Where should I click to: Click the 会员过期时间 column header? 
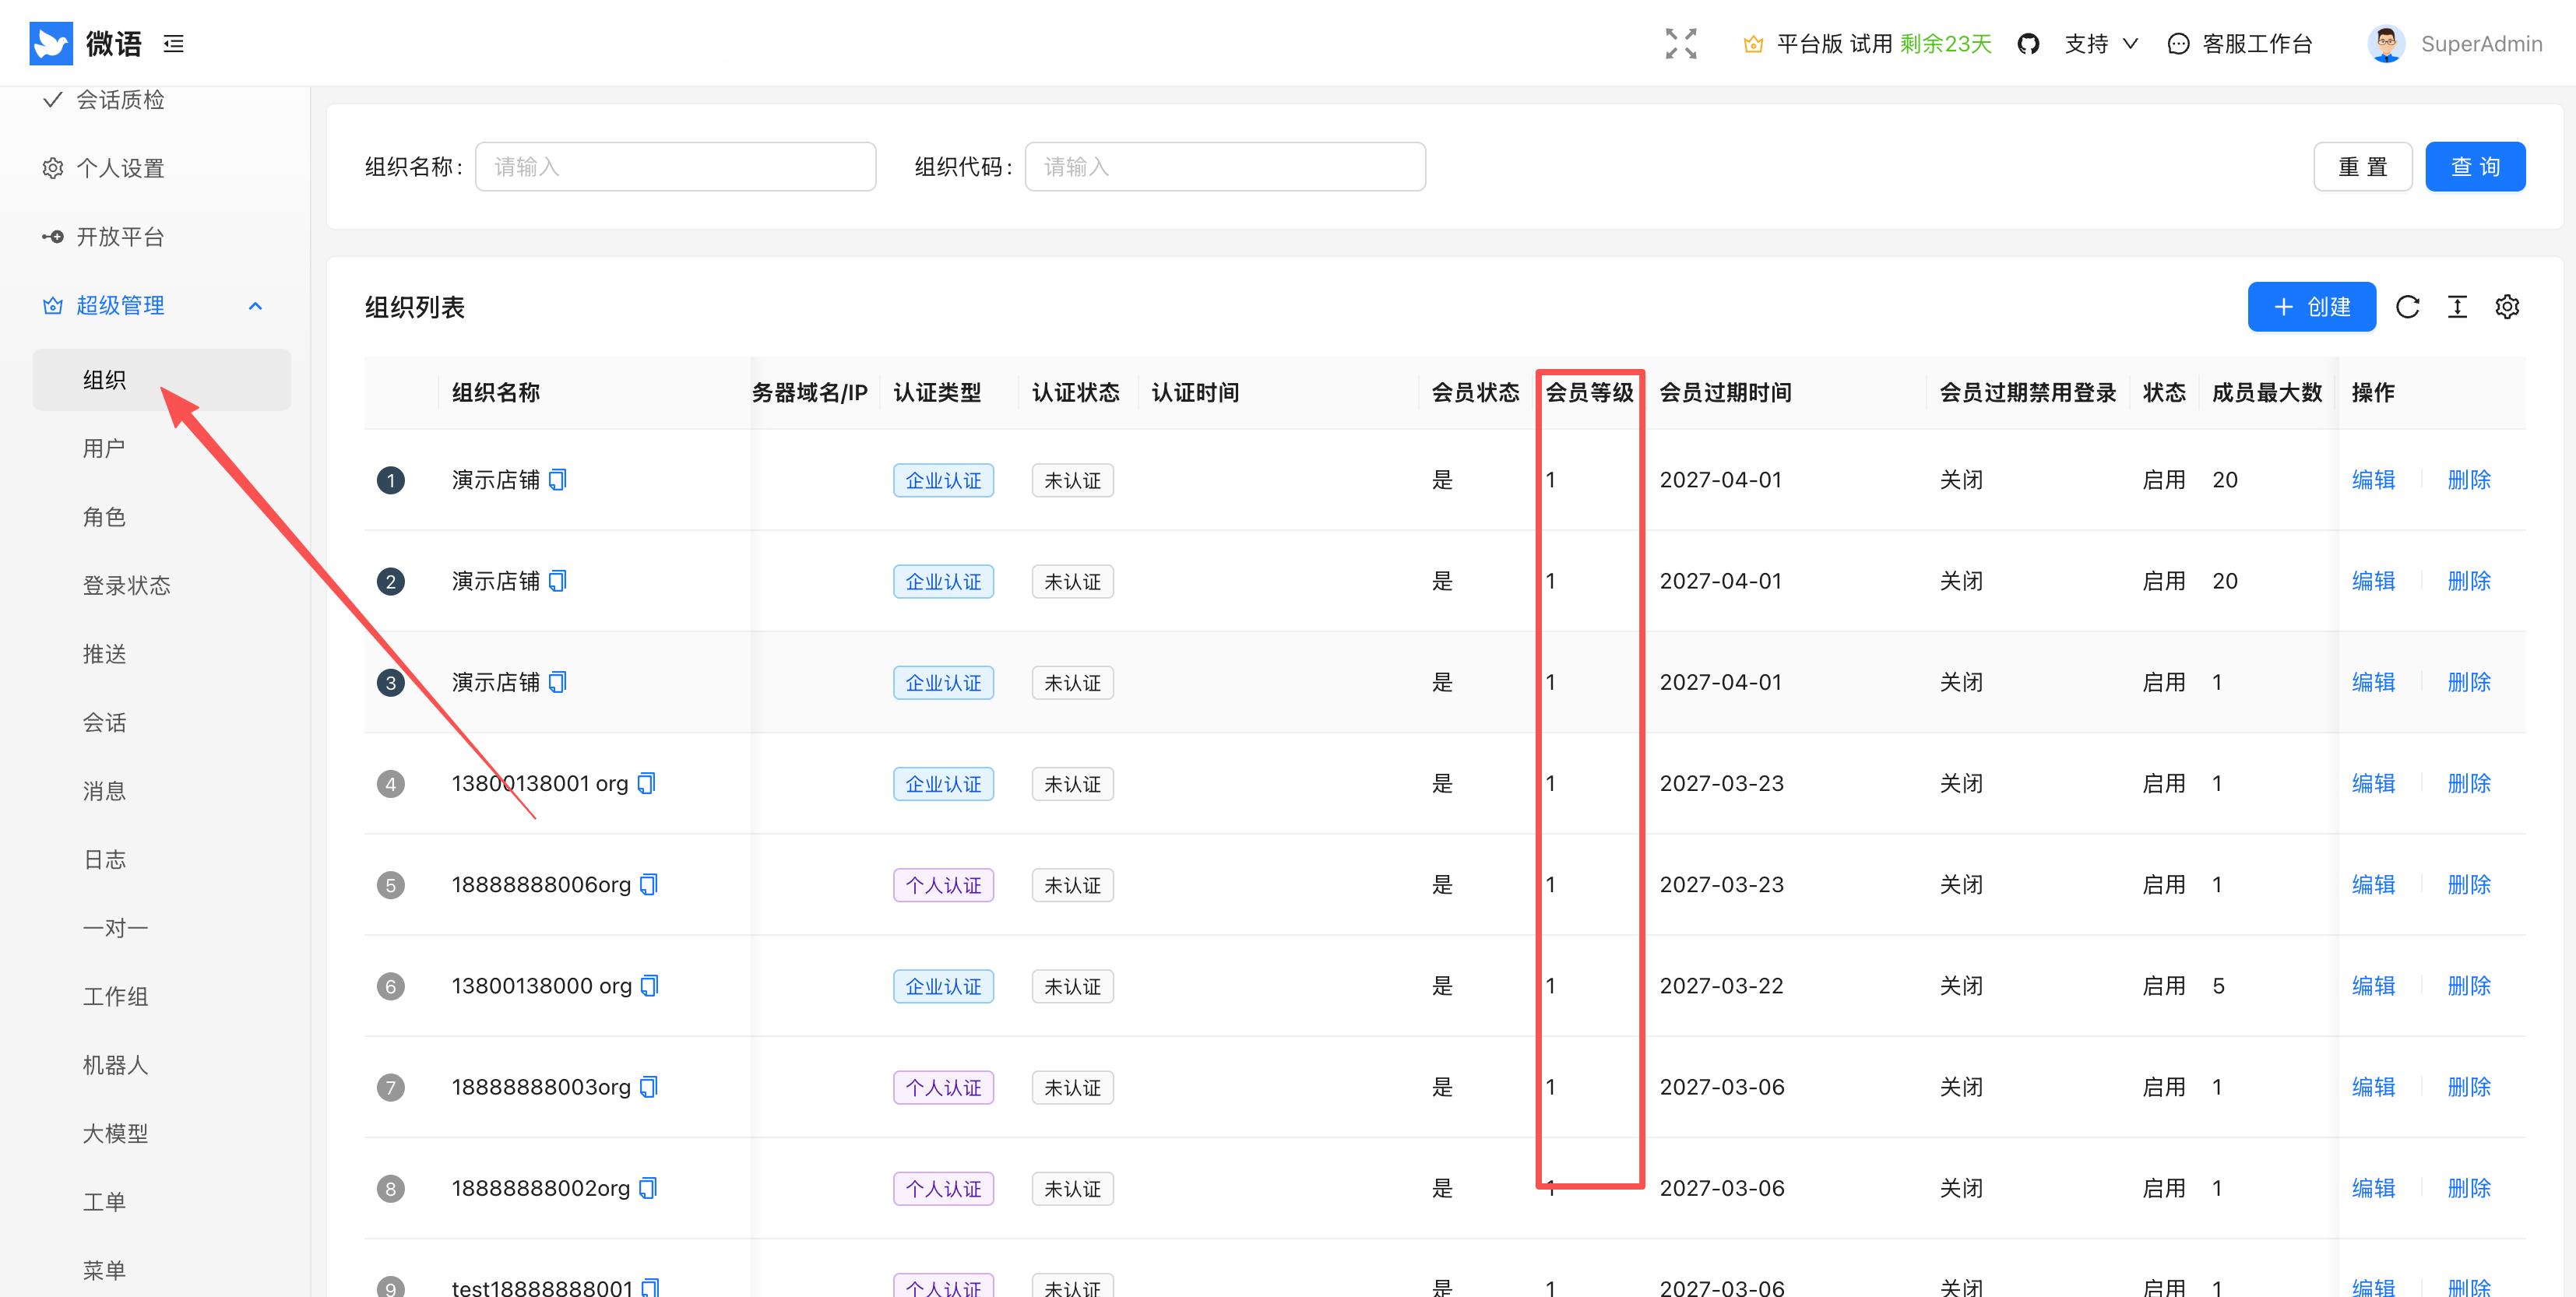tap(1725, 392)
